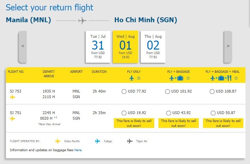Select Fly Only fare USD 77.92
This screenshot has width=250, height=164.
[x=124, y=92]
